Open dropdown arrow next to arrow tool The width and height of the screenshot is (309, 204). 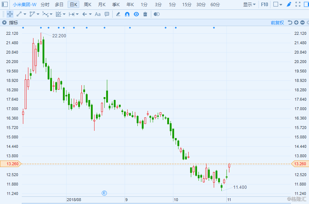tap(90, 14)
